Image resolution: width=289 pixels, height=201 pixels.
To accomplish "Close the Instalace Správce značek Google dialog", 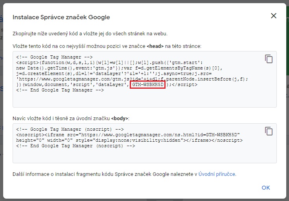I will pos(274,16).
